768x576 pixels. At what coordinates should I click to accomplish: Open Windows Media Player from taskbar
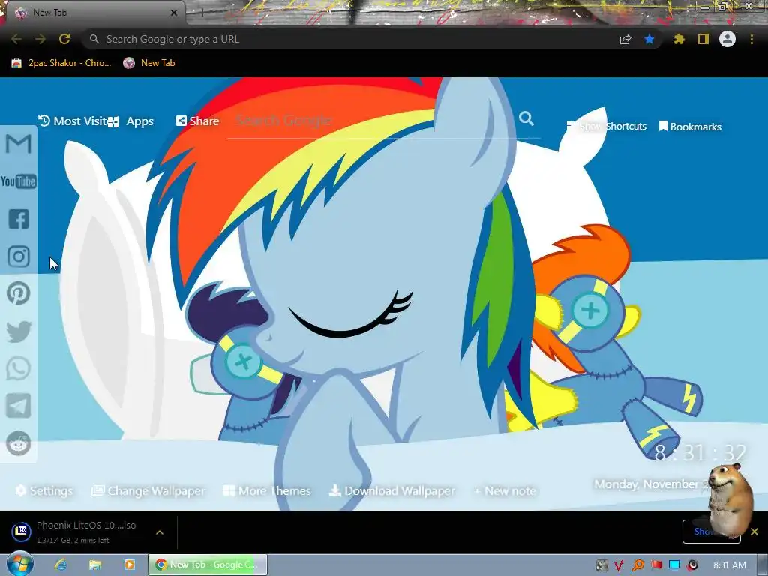[x=129, y=565]
